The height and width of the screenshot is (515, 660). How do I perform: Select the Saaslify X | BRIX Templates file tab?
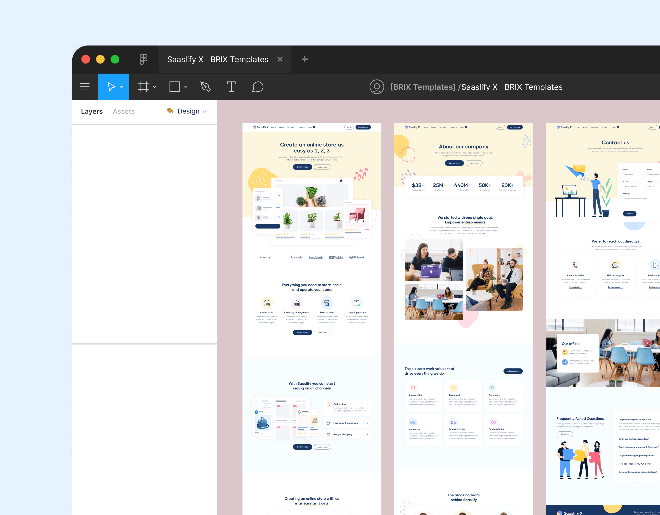point(218,59)
